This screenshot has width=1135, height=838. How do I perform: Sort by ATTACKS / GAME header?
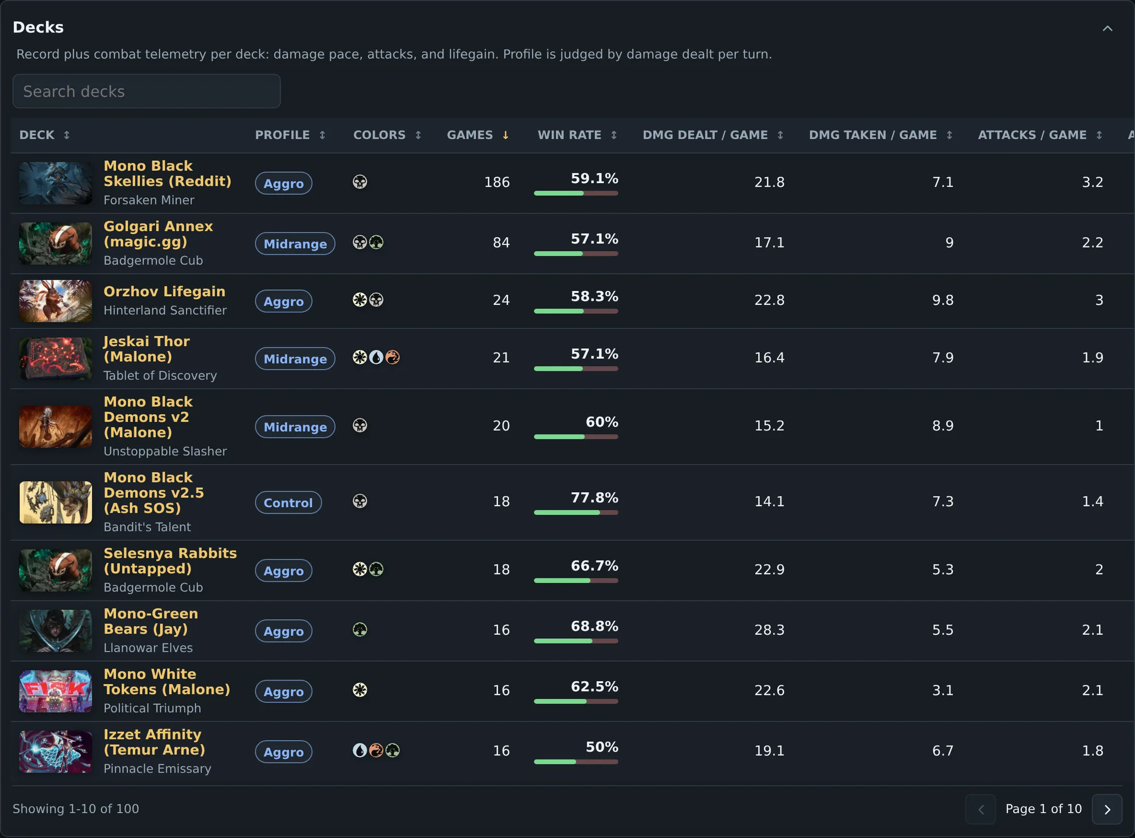[1040, 135]
